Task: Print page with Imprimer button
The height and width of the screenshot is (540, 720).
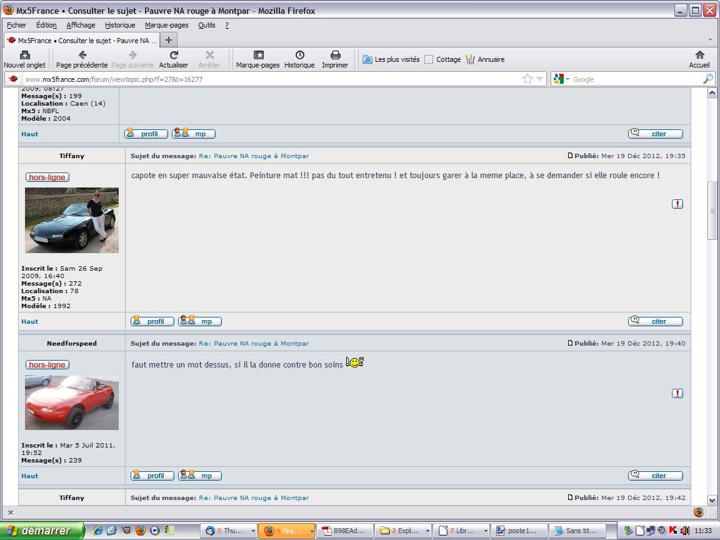Action: click(335, 60)
